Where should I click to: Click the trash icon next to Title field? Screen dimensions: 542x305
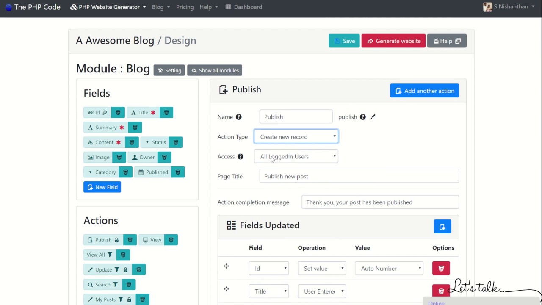click(166, 113)
